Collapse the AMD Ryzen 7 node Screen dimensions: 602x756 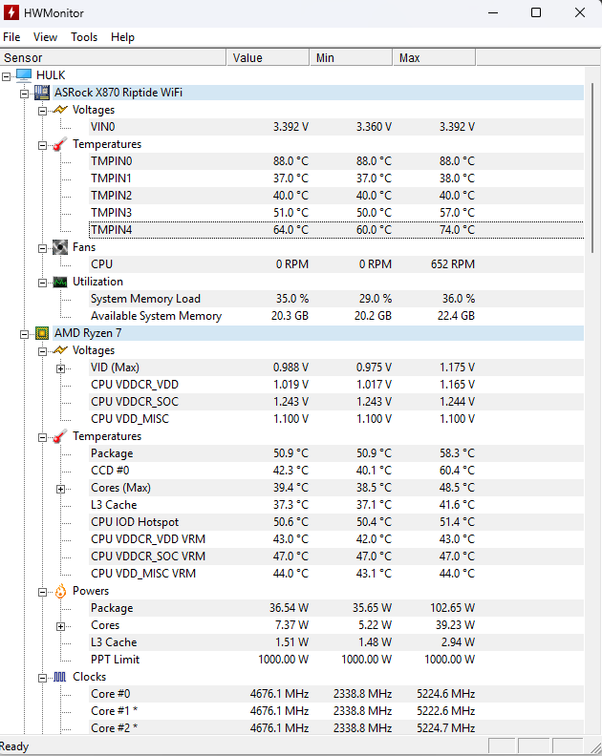pos(25,333)
